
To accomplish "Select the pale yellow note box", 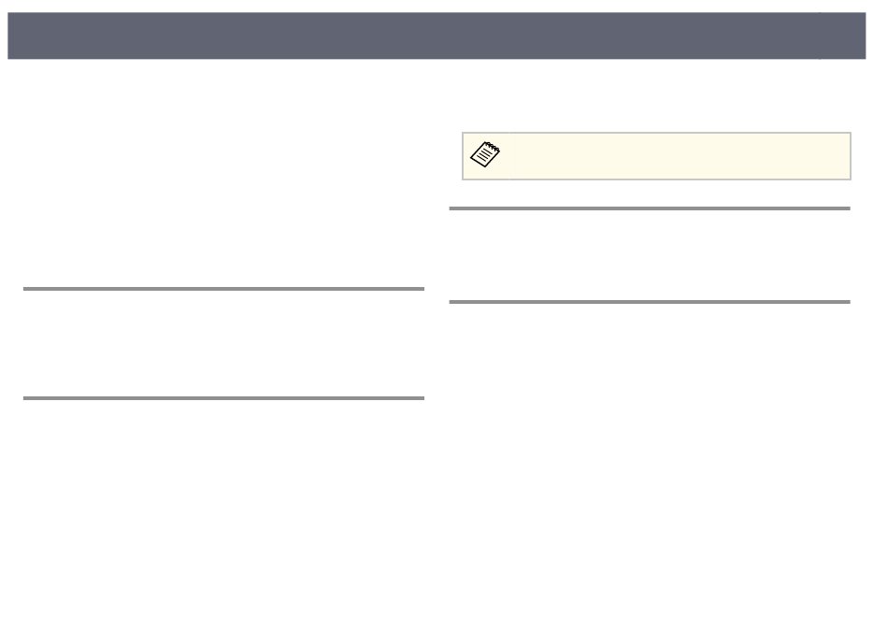I will (x=656, y=156).
